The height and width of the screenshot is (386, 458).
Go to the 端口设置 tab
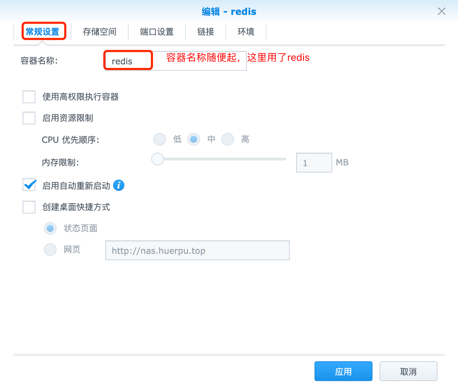point(157,32)
